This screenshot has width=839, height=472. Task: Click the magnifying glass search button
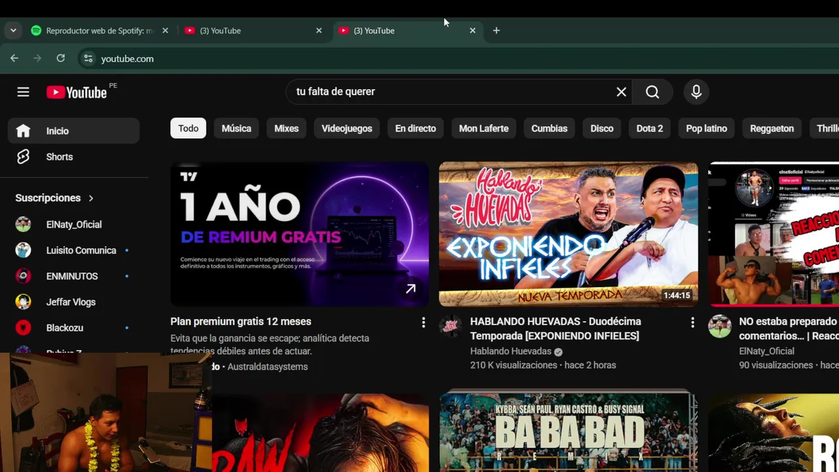[x=652, y=92]
